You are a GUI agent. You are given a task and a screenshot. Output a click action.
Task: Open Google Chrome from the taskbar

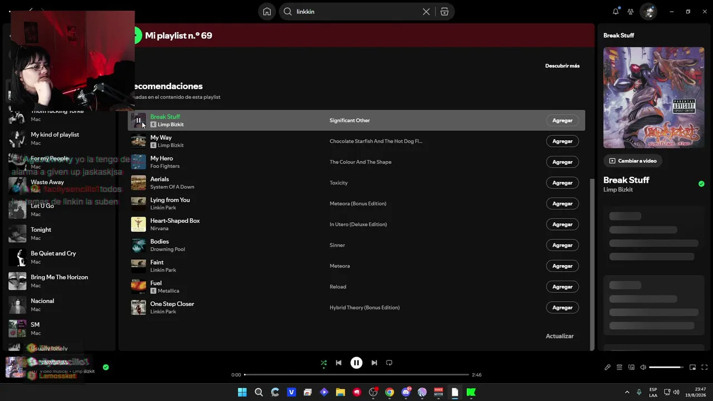(389, 392)
